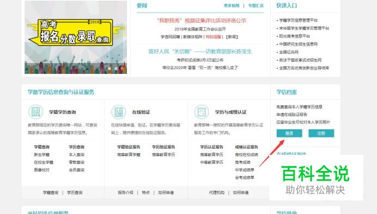Click the 学籍学历信息查询与认证服务 section heading
377x214 pixels.
pos(61,92)
